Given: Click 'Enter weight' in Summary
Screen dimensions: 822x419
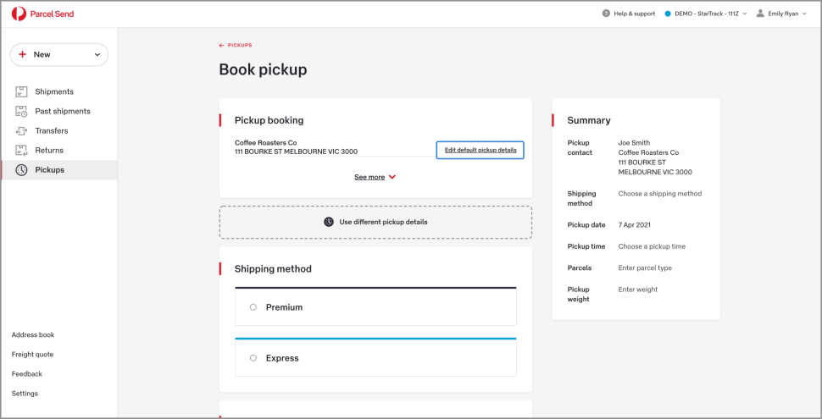Looking at the screenshot, I should point(638,289).
